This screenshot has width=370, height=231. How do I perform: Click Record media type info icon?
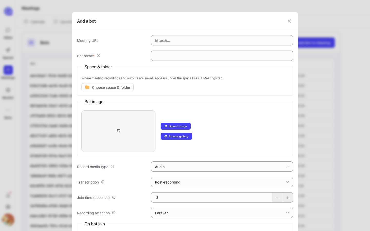click(112, 167)
